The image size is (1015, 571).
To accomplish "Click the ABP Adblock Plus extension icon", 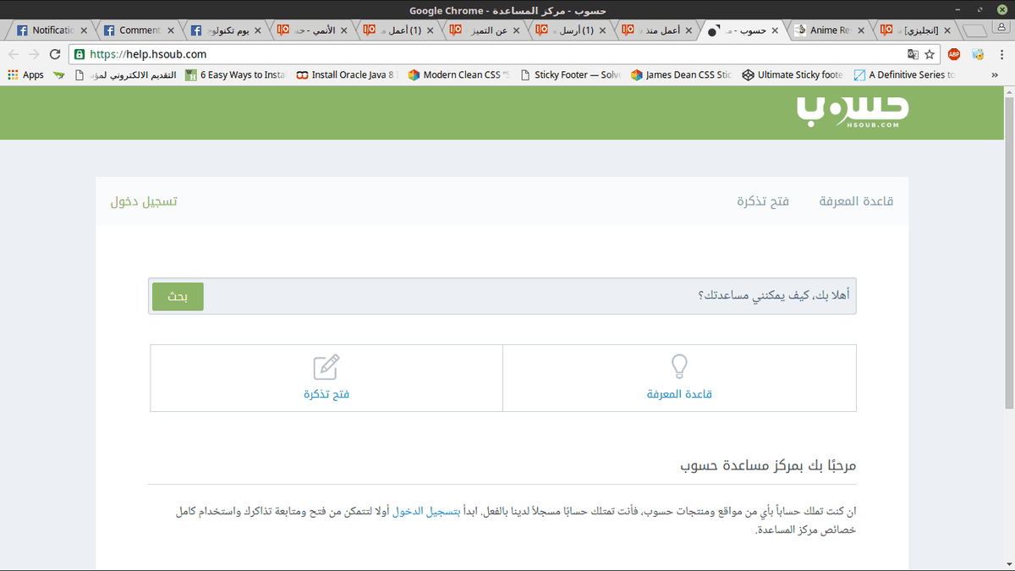I will pos(954,52).
